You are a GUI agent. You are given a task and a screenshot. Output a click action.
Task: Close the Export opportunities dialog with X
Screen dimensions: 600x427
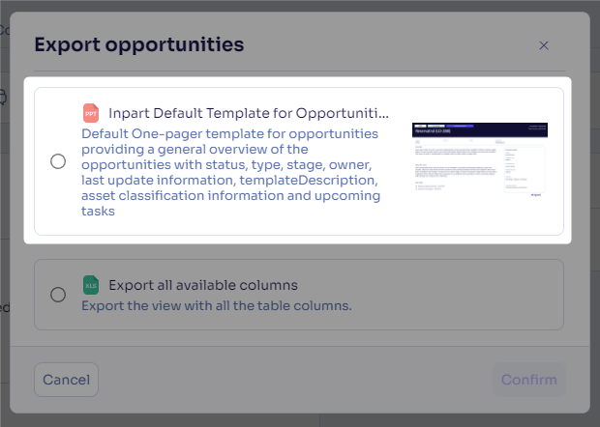tap(543, 45)
